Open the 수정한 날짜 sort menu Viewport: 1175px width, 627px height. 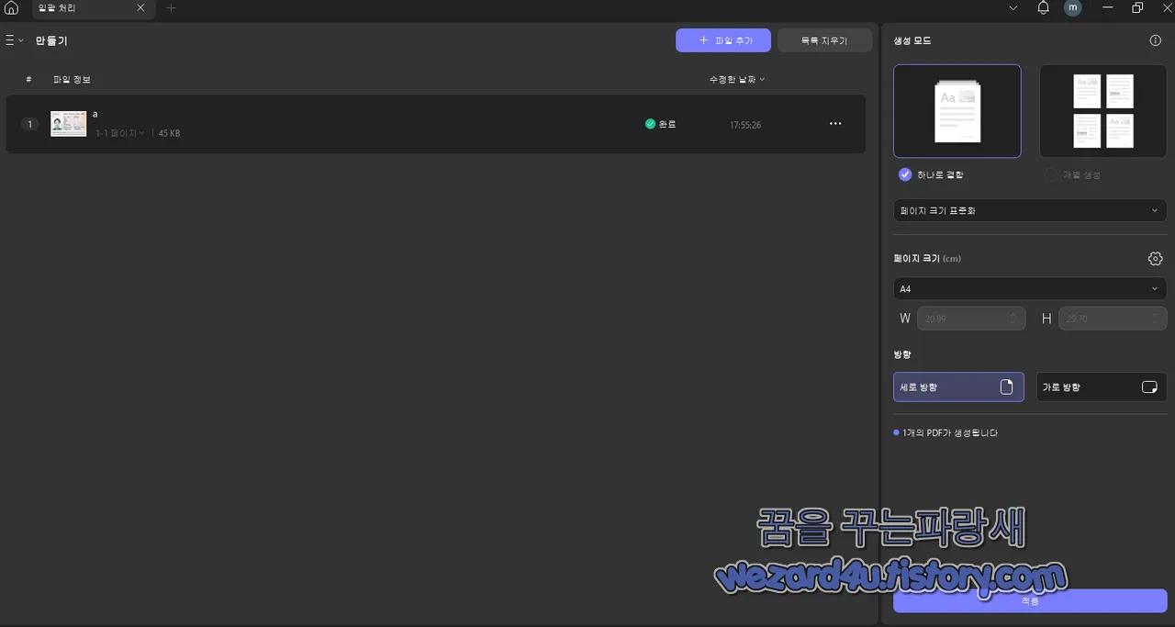tap(735, 79)
